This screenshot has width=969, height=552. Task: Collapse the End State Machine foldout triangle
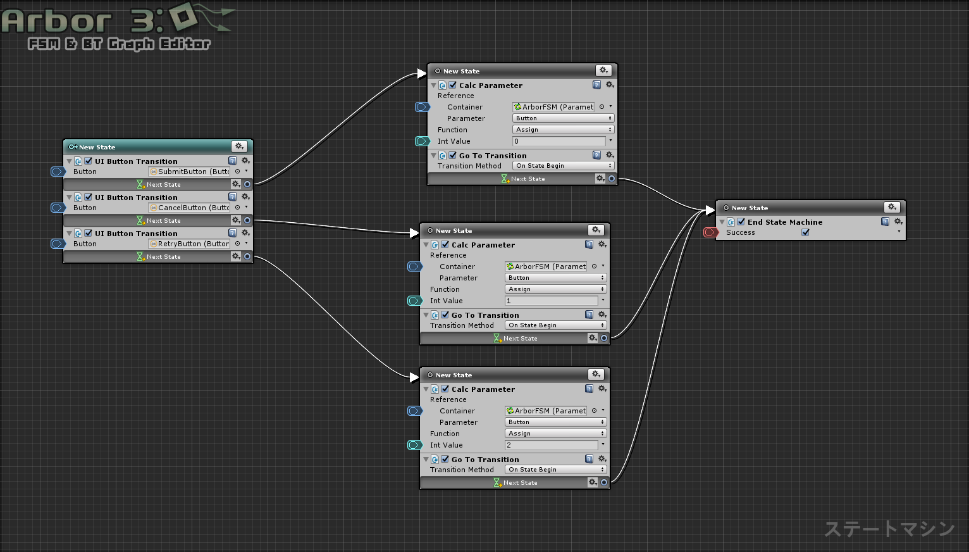(x=722, y=222)
